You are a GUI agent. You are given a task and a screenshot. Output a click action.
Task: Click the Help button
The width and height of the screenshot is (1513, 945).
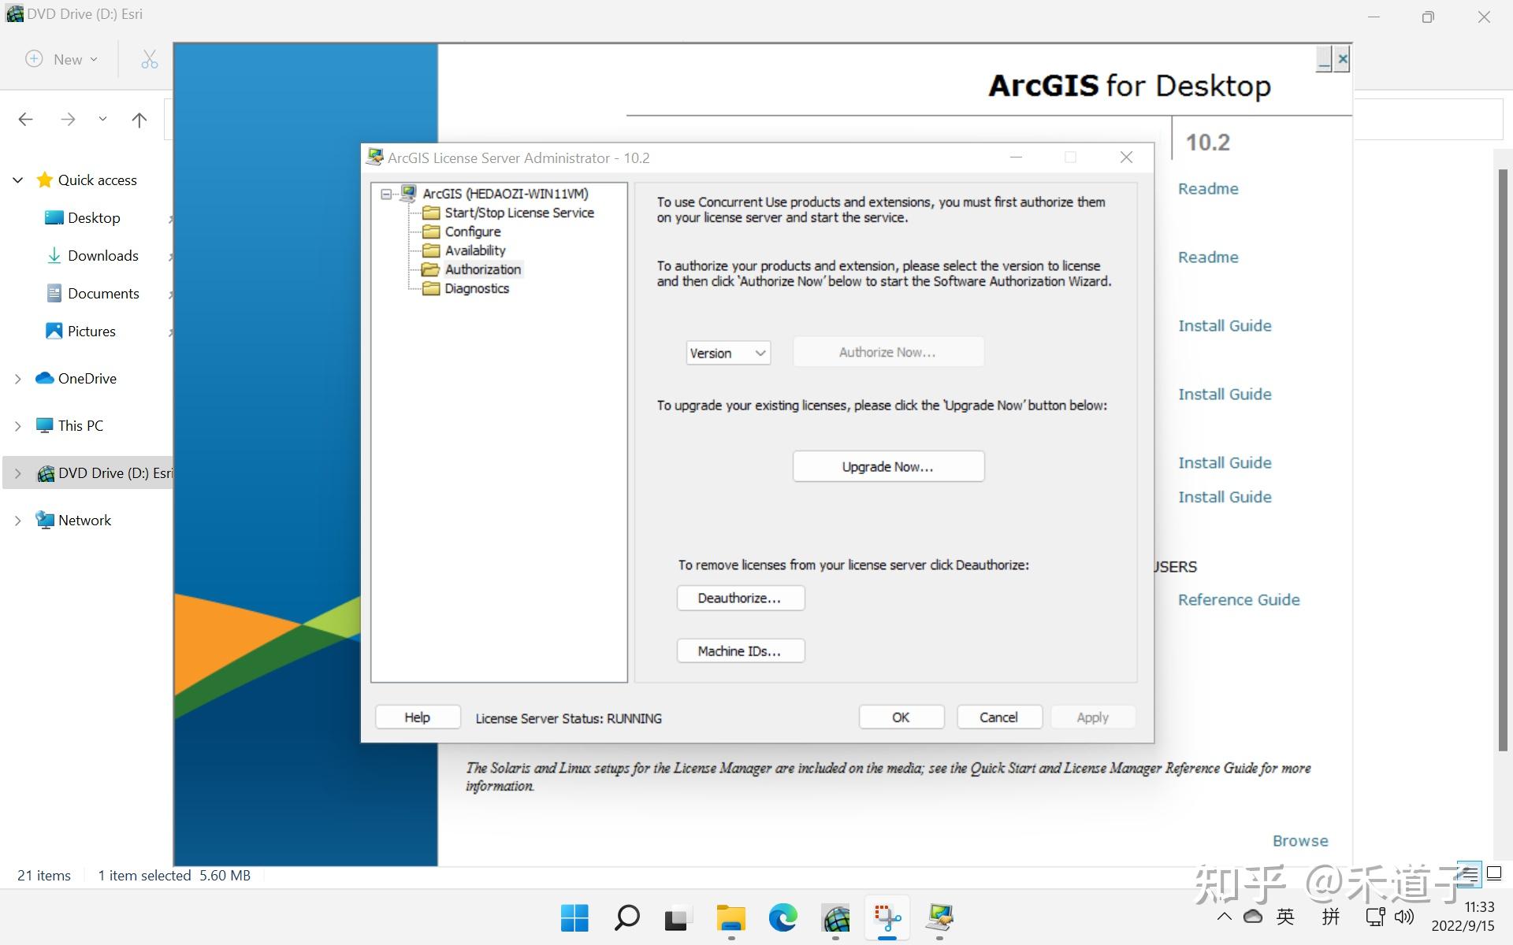[418, 717]
